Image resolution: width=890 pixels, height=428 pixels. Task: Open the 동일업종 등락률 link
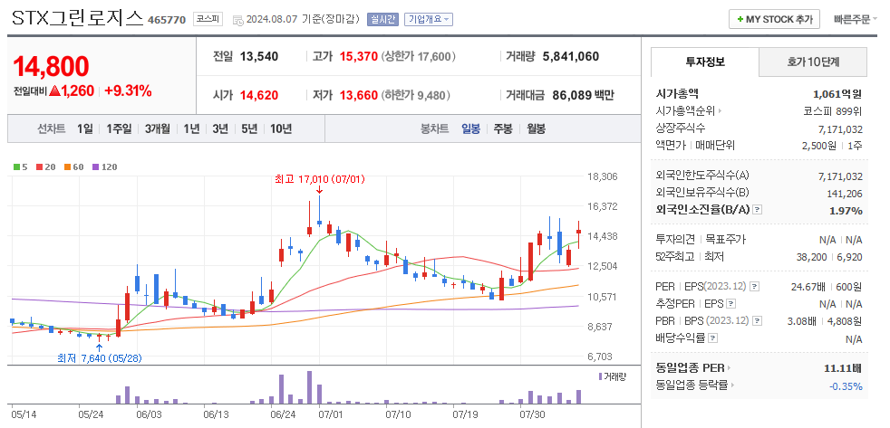695,386
